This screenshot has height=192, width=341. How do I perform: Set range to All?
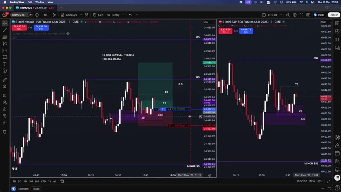click(54, 181)
